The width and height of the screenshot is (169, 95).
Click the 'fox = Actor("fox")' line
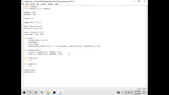pyautogui.click(x=33, y=26)
